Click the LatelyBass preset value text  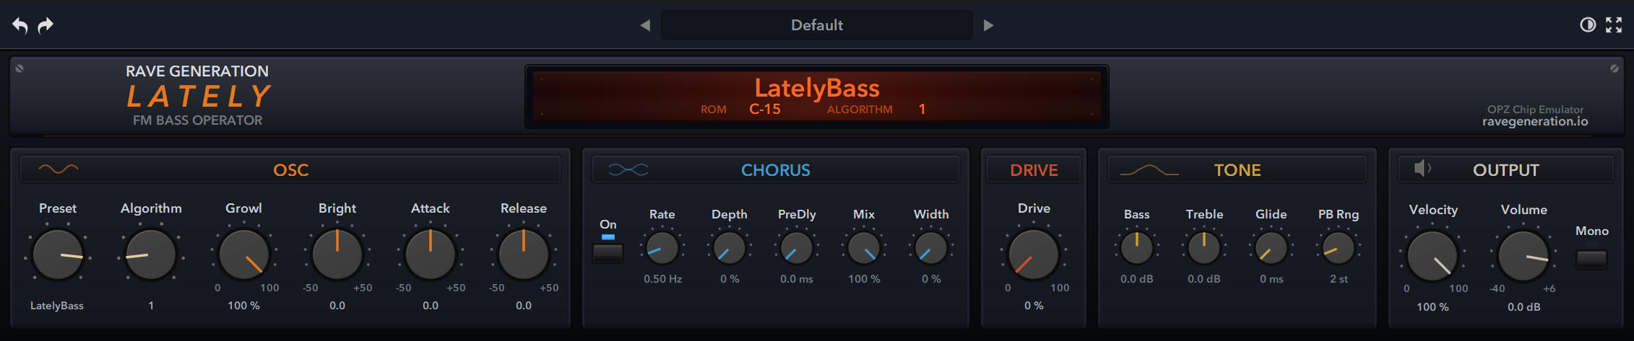coord(57,306)
